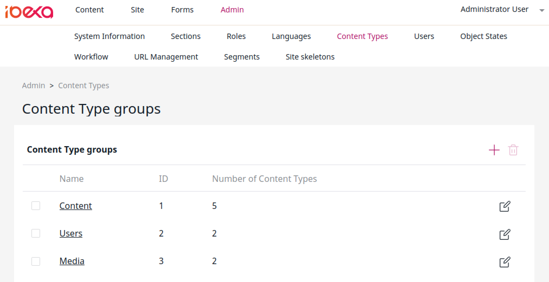
Task: Go to Workflow tab
Action: click(x=91, y=57)
